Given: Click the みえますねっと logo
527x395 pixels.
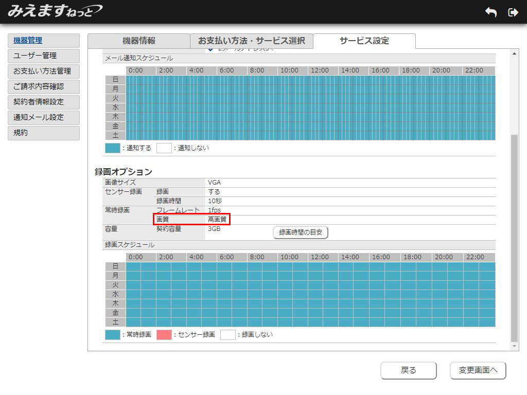Looking at the screenshot, I should point(55,11).
